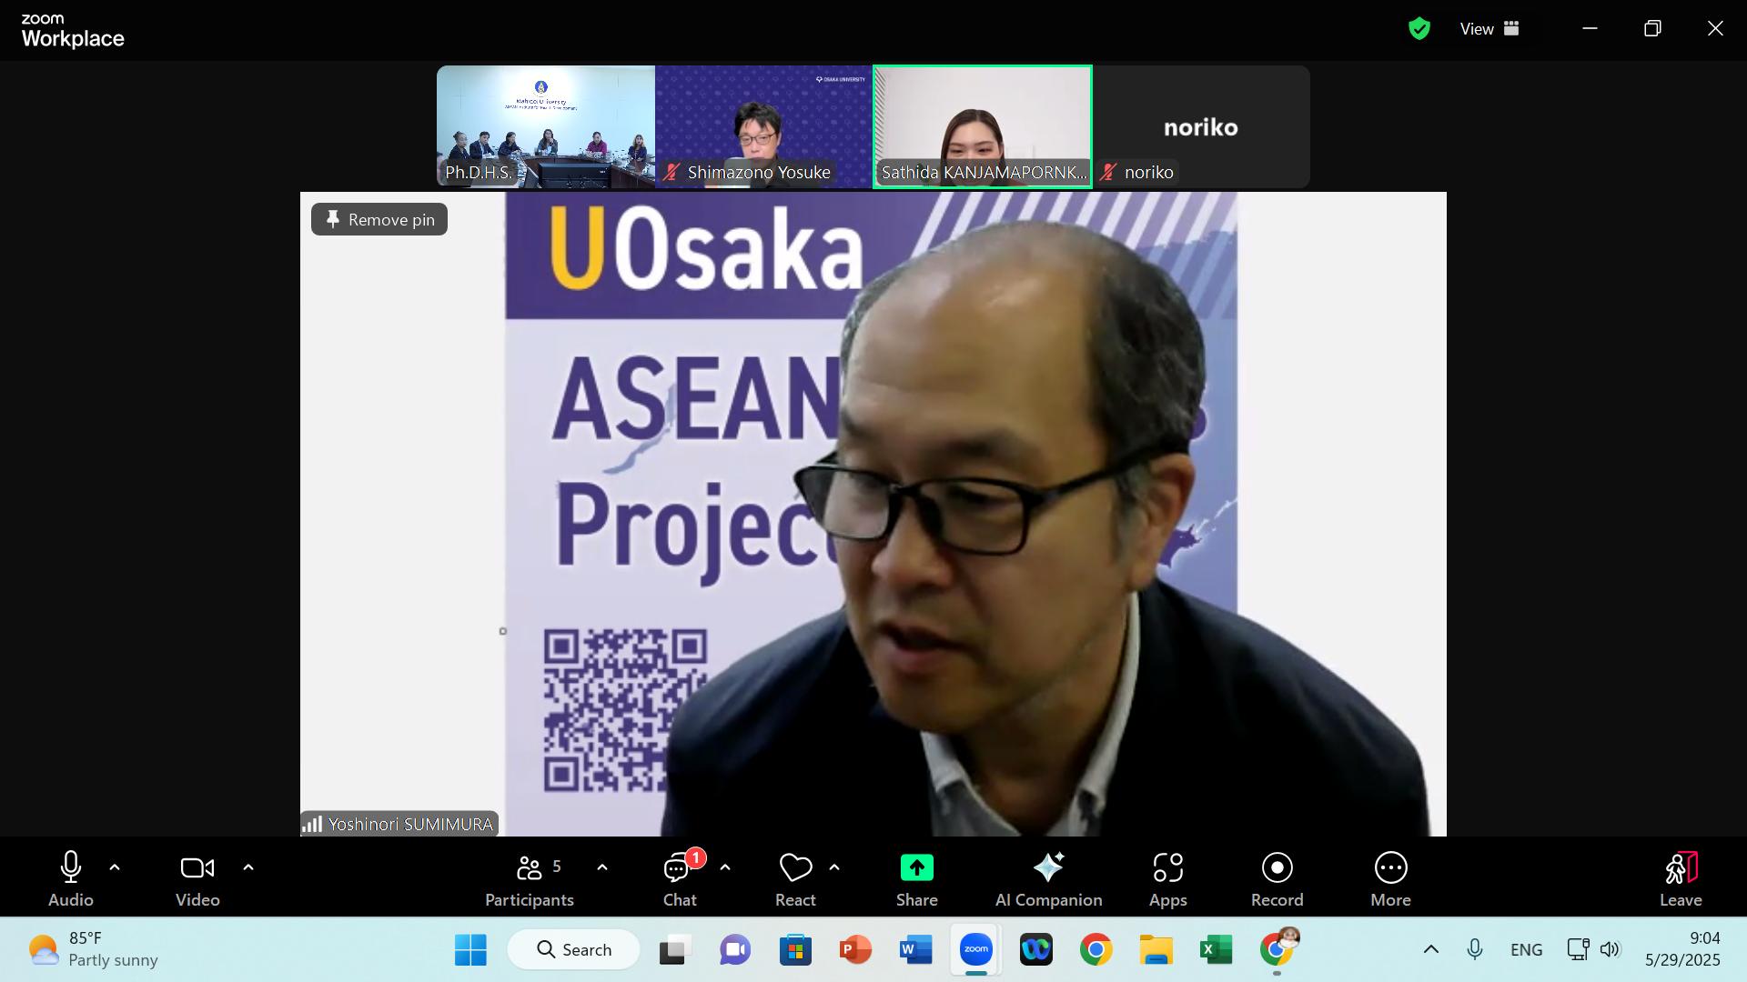The height and width of the screenshot is (982, 1747).
Task: Open the View layout menu
Action: click(x=1489, y=29)
